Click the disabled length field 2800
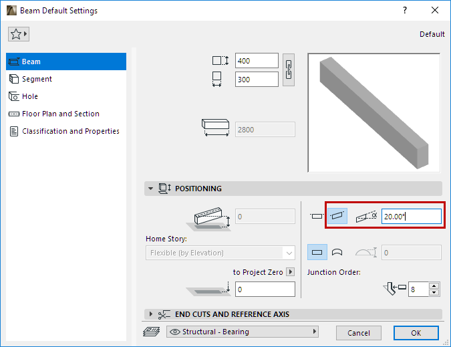451x347 pixels. click(265, 130)
